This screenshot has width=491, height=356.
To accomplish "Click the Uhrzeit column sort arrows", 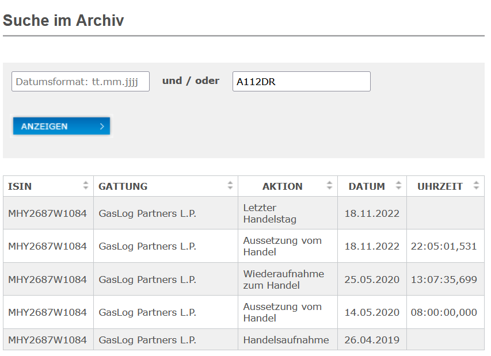I will point(476,186).
